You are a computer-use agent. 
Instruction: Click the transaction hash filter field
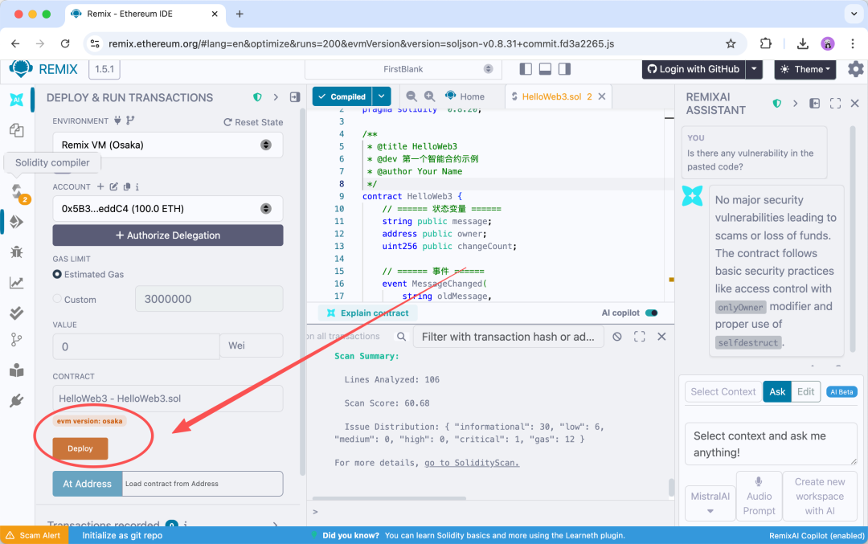click(508, 337)
